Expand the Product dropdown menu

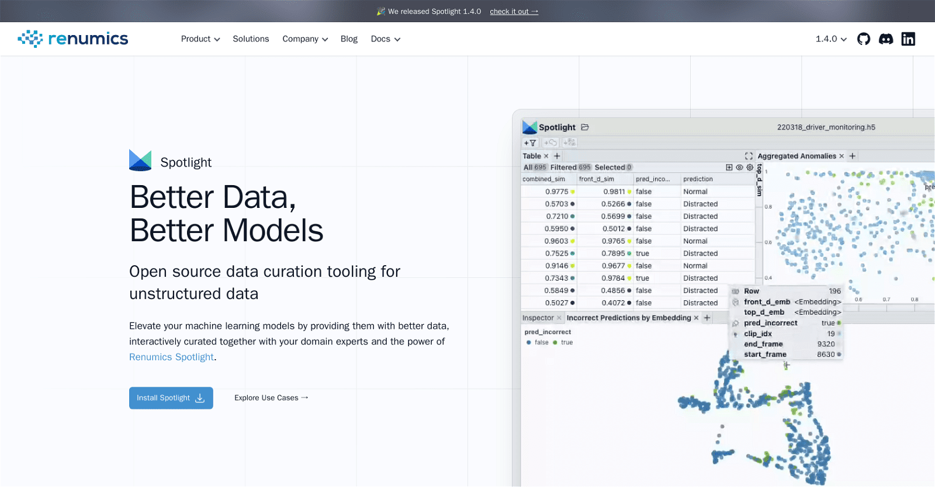(x=200, y=39)
